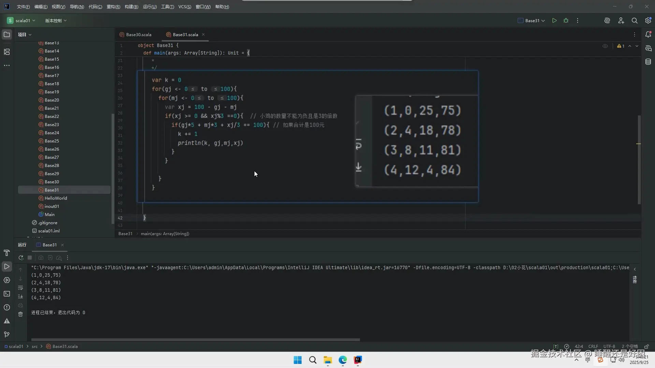Run Base31 with green play icon
The image size is (655, 368).
[554, 20]
